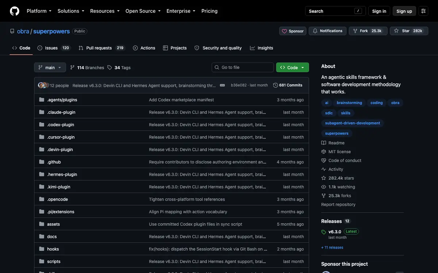Screen dimensions: 438x273
Task: Click the subagent-driven-development topic tag
Action: (353, 123)
